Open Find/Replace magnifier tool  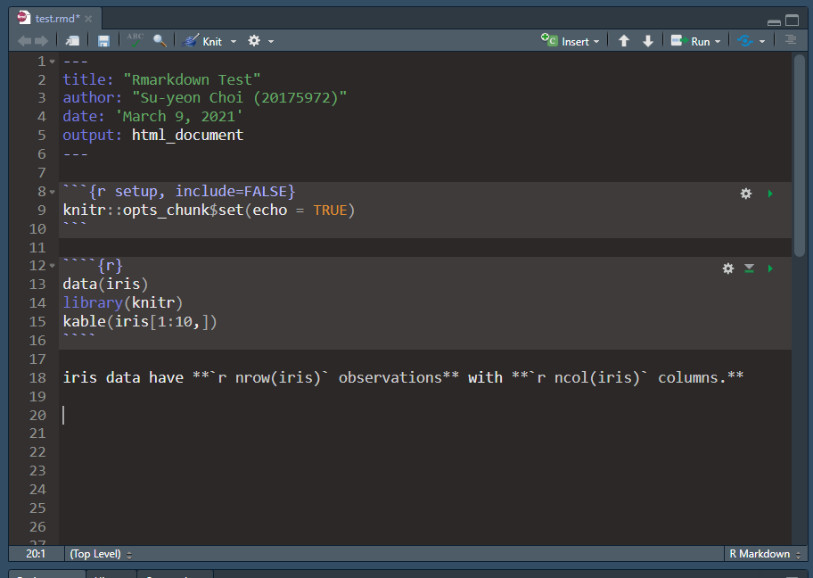pyautogui.click(x=160, y=41)
